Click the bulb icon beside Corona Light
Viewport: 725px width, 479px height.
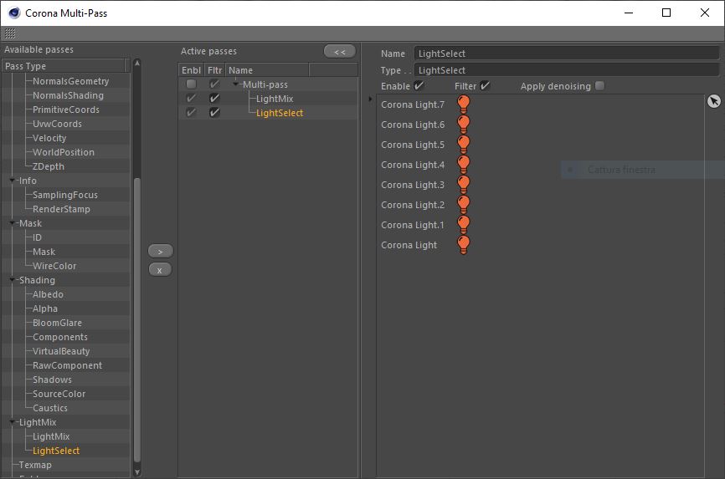463,245
